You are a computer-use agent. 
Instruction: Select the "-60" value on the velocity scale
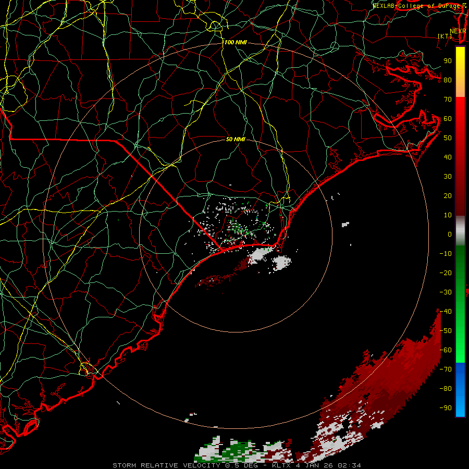tap(446, 350)
